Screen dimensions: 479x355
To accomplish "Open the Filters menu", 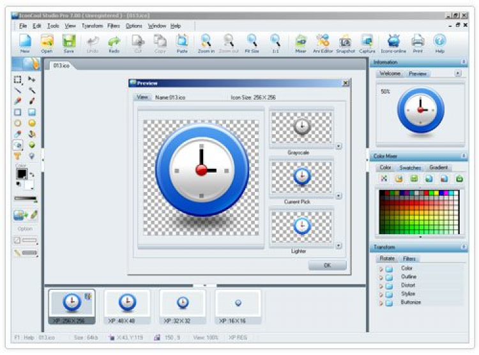I will tap(114, 26).
